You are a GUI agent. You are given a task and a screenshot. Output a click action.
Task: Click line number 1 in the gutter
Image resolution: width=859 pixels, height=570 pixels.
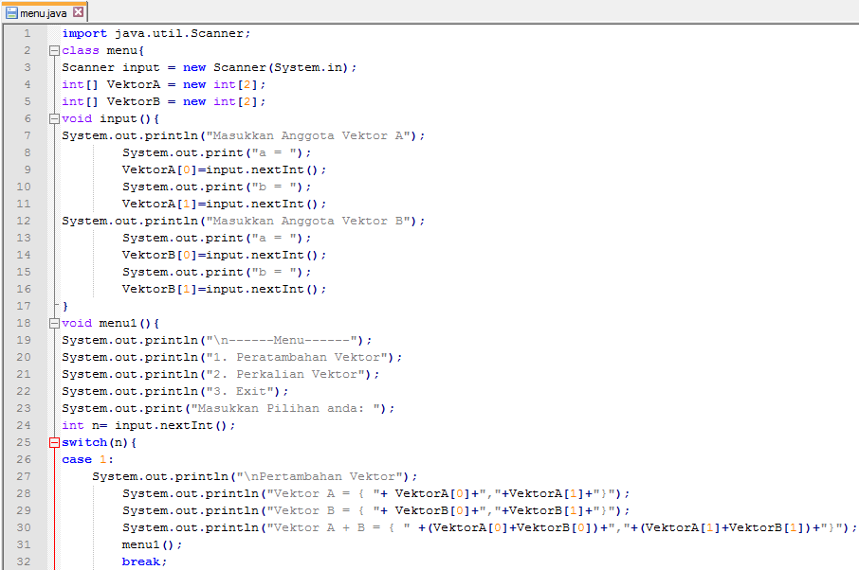[x=27, y=32]
